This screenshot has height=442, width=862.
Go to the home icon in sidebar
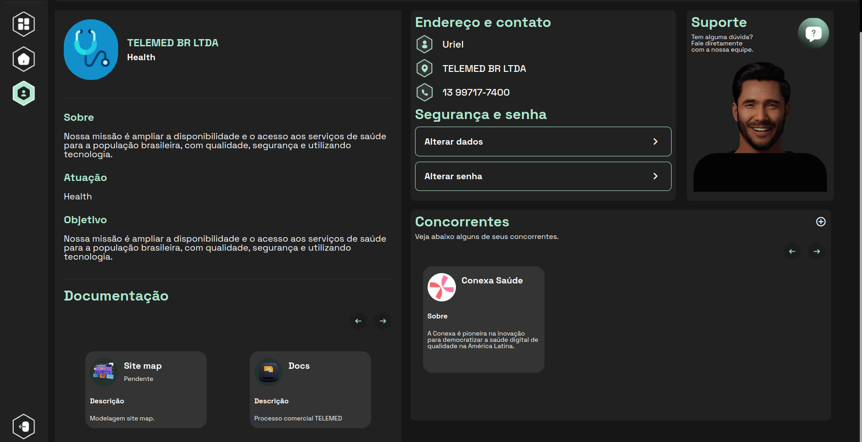pyautogui.click(x=24, y=59)
